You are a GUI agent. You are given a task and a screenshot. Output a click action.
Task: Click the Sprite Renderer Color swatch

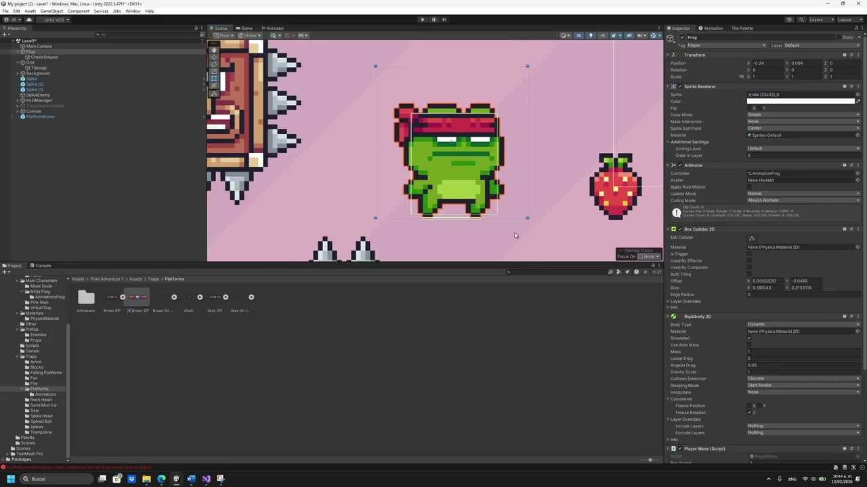pos(801,101)
